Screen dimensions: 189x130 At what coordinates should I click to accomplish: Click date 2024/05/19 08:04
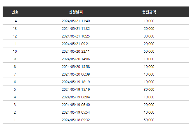pos(76,97)
